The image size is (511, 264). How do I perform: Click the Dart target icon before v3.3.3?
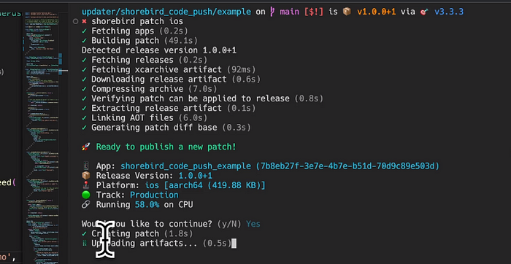[424, 12]
